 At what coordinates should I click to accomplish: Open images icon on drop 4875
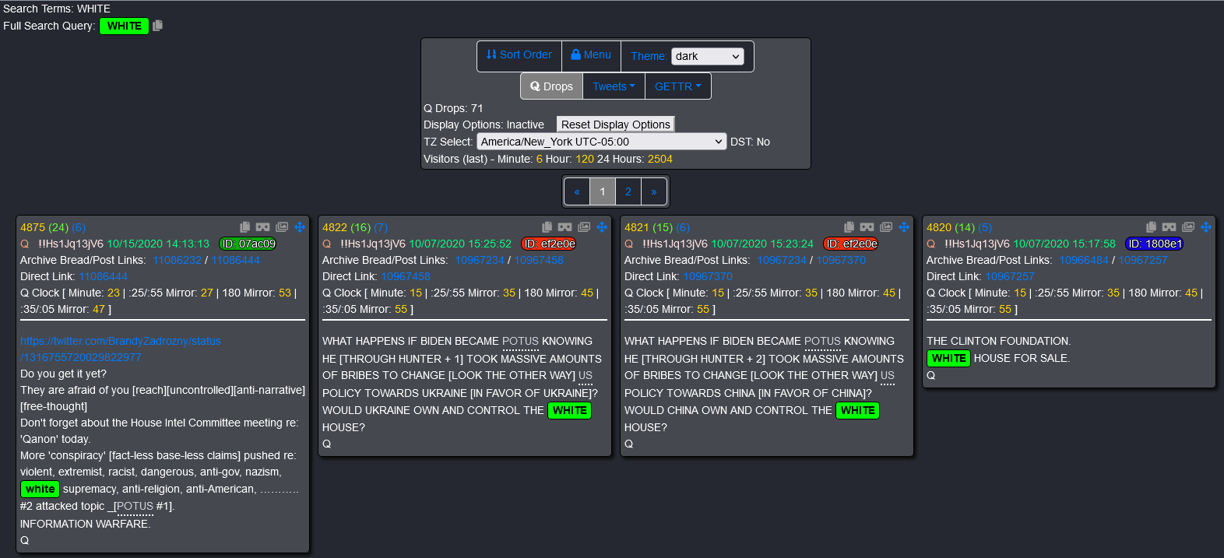(282, 227)
